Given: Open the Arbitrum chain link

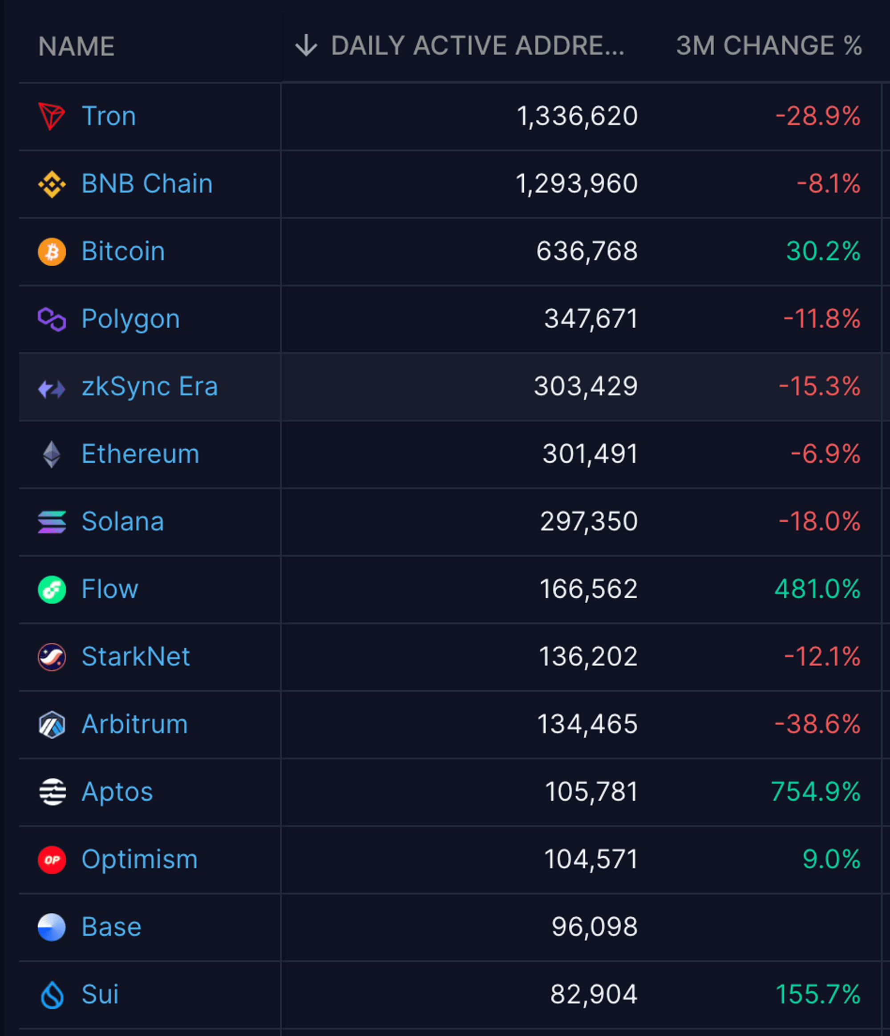Looking at the screenshot, I should tap(134, 724).
